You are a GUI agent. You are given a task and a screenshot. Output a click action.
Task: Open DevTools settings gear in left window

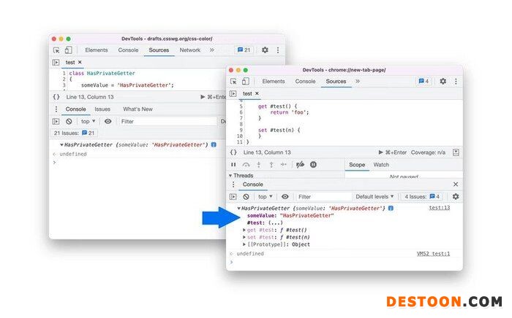[x=265, y=50]
